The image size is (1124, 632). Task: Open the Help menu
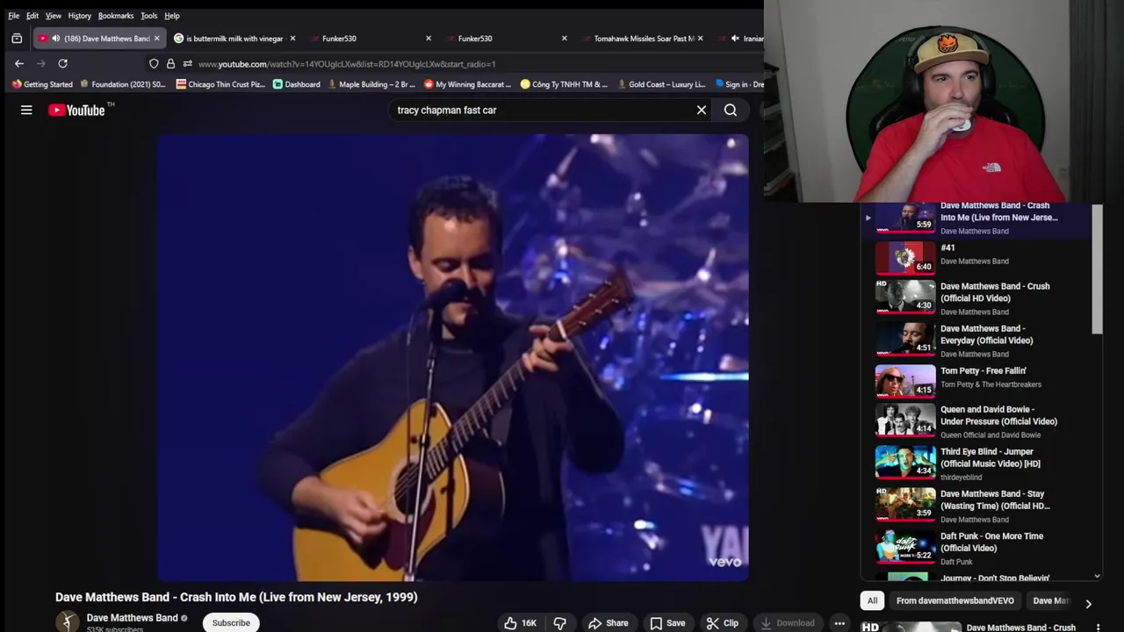[172, 16]
